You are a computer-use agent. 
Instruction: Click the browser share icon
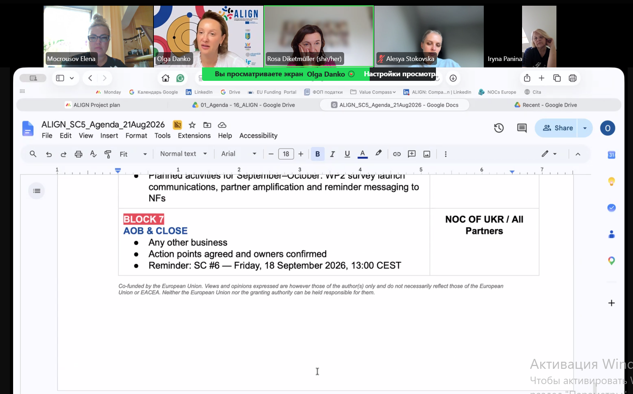pyautogui.click(x=527, y=78)
